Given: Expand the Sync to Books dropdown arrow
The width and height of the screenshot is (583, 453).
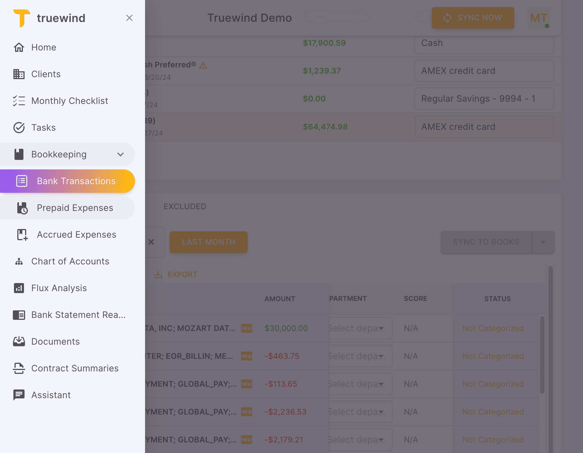Looking at the screenshot, I should pyautogui.click(x=543, y=242).
